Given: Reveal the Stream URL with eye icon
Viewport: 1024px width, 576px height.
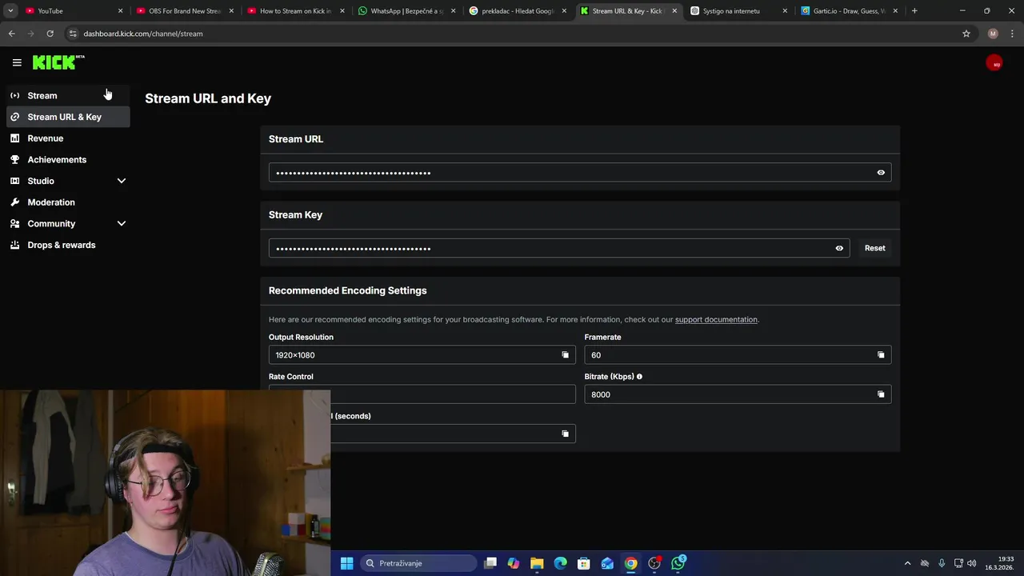Looking at the screenshot, I should [881, 173].
